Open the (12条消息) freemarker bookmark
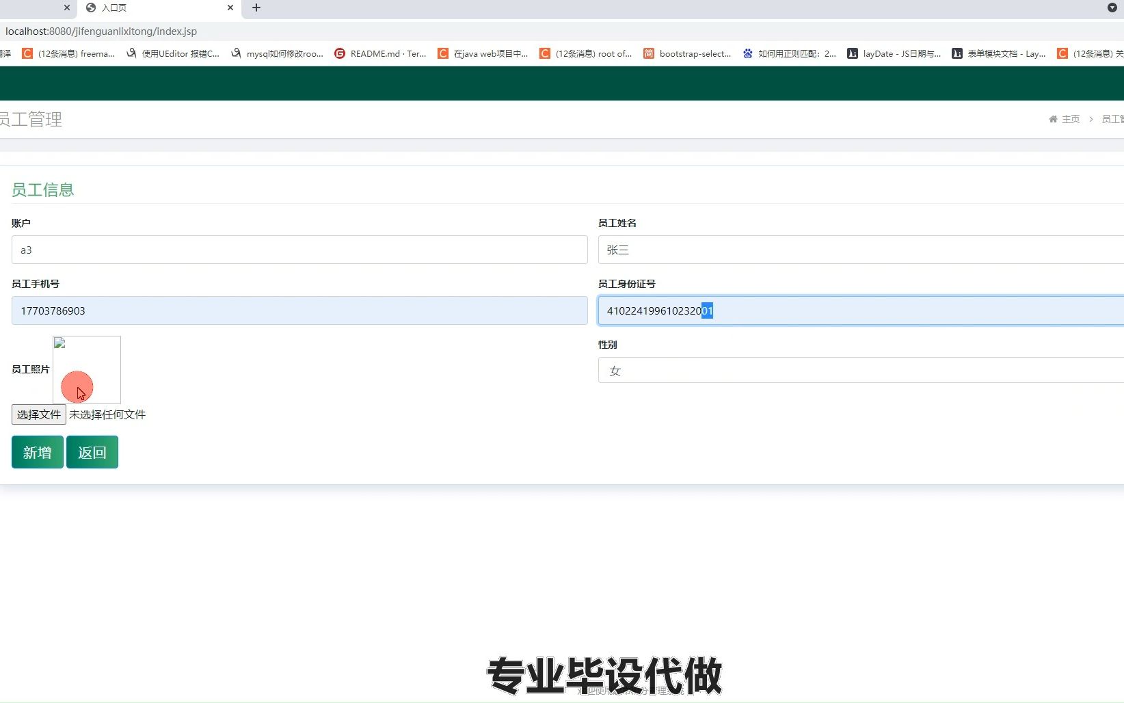 [x=68, y=53]
